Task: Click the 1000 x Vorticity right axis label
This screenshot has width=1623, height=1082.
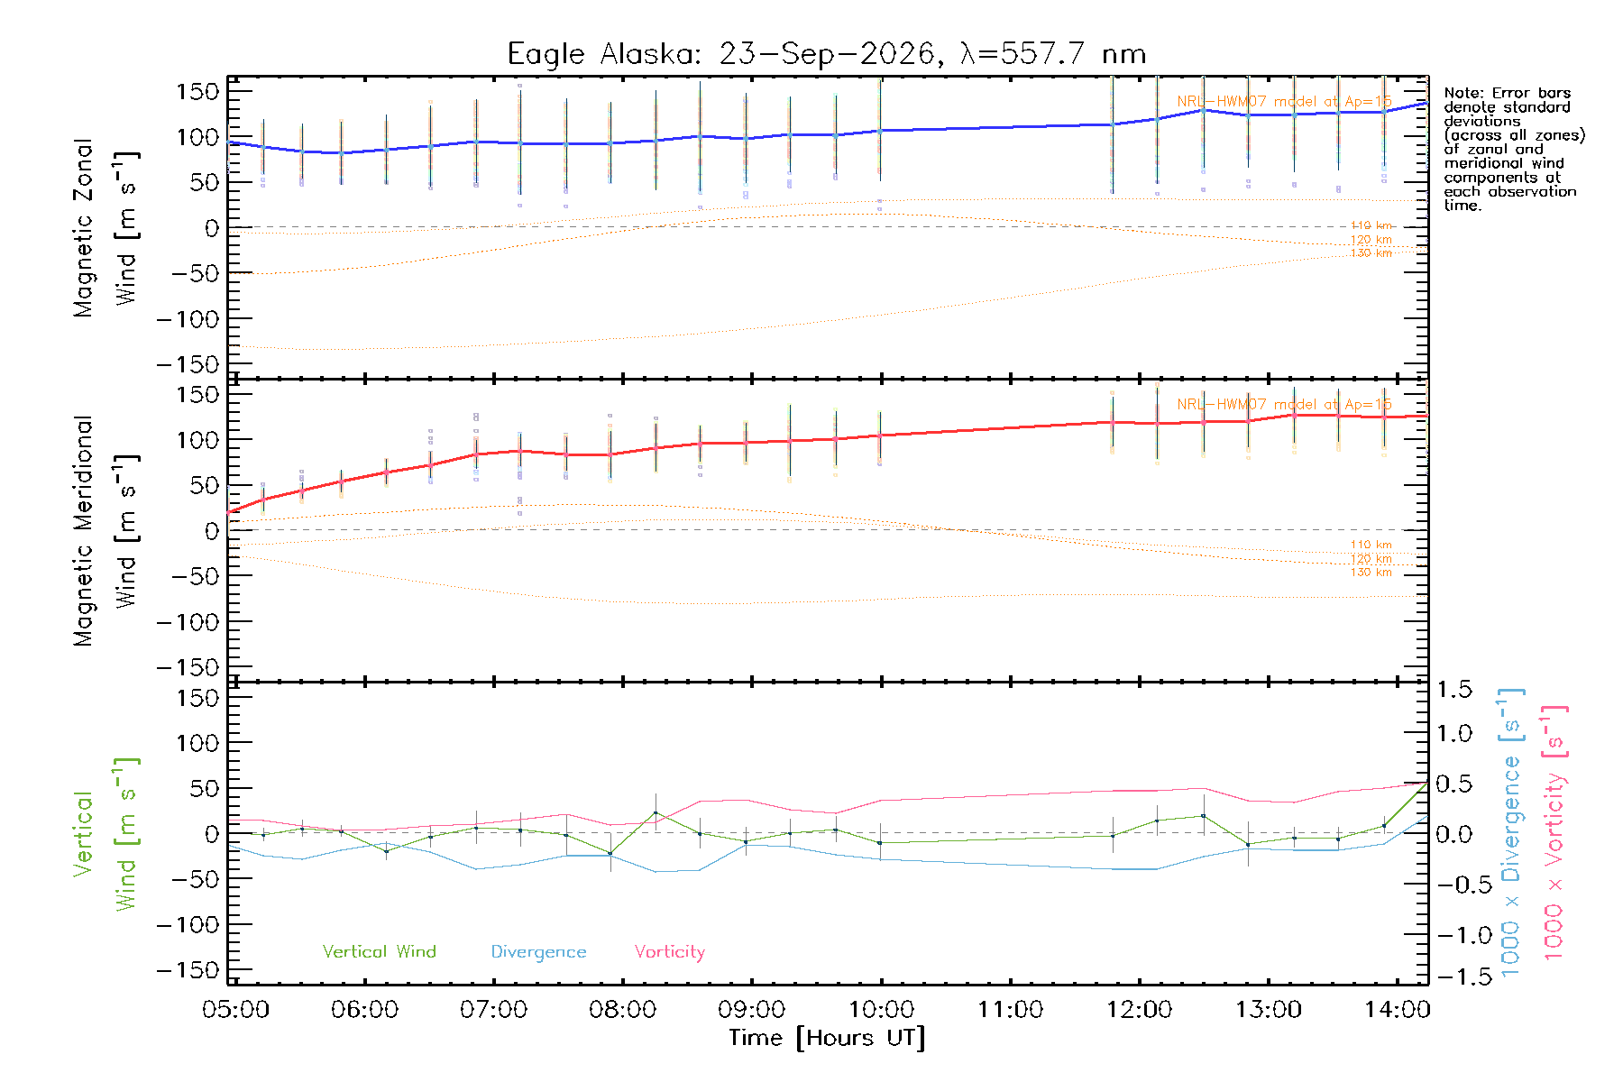Action: click(x=1554, y=832)
